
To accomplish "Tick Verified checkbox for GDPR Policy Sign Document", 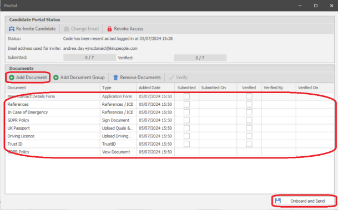I will pos(249,120).
